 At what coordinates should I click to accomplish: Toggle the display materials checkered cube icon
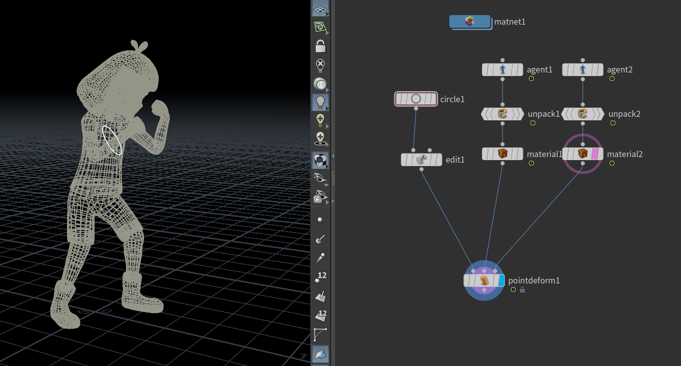tap(320, 161)
